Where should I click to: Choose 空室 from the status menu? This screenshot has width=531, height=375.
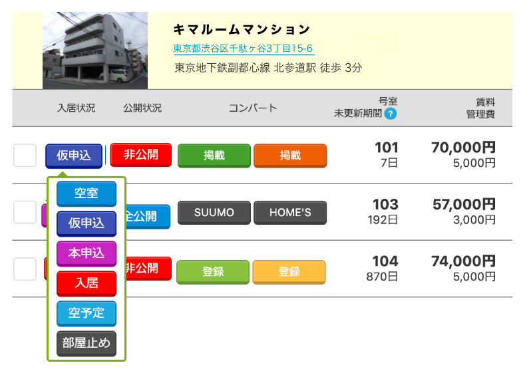(87, 193)
